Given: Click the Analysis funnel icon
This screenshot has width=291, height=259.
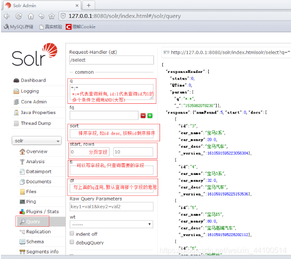Looking at the screenshot, I should click(22, 162).
